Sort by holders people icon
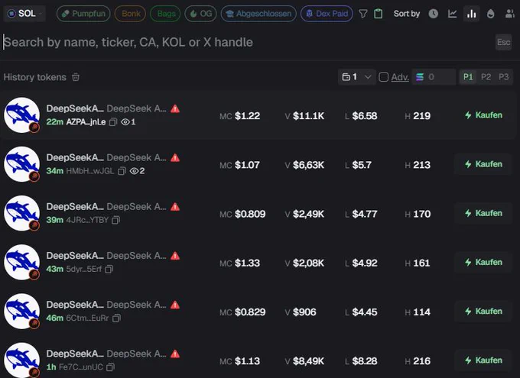Screen dimensions: 520x378 pos(509,14)
